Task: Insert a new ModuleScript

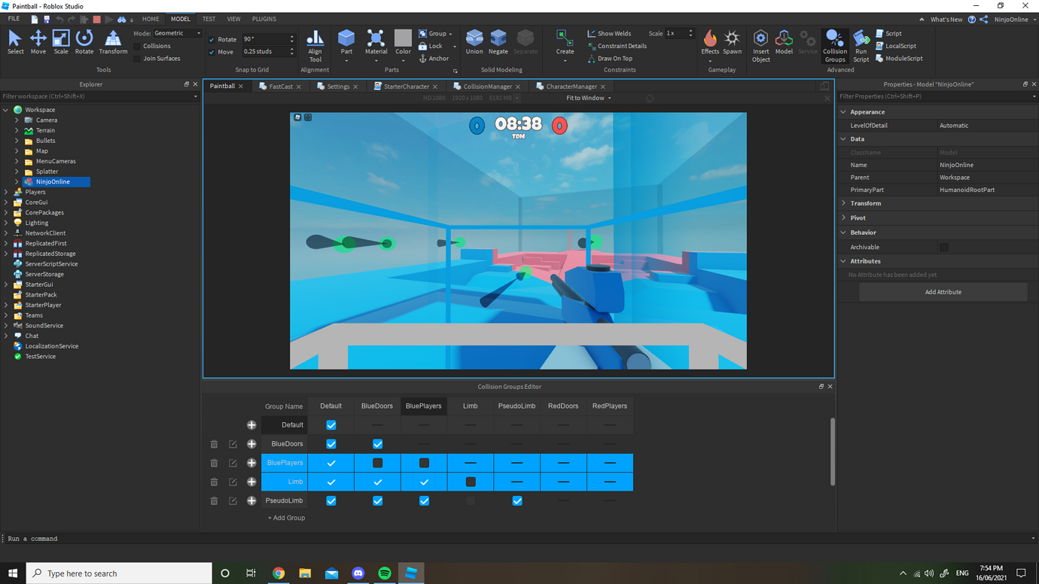Action: [x=899, y=58]
